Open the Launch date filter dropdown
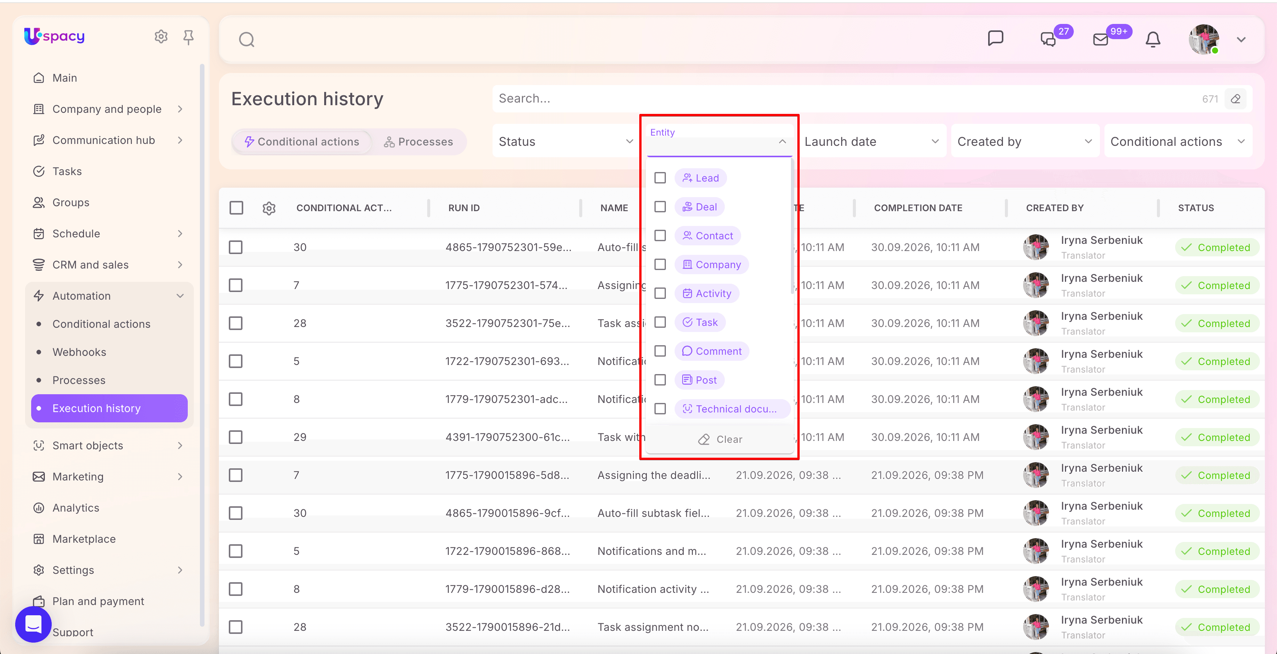 click(x=871, y=141)
